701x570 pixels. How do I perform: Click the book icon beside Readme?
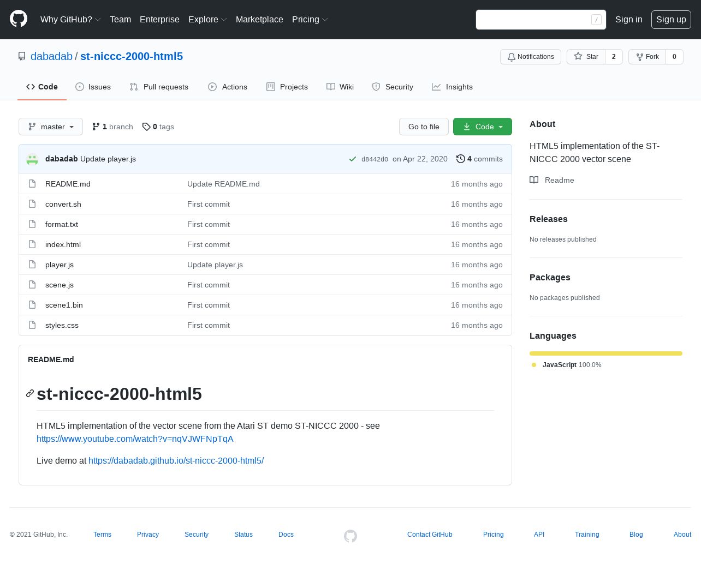point(534,180)
